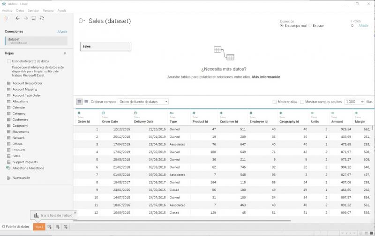
Task: Click the 'Ir a la hoja de trabajo' tooltip
Action: click(53, 215)
